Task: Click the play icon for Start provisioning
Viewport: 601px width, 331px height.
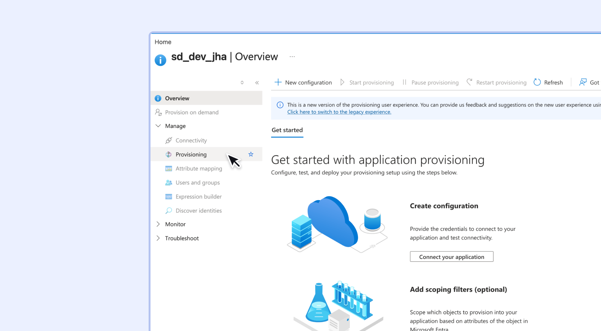Action: (342, 82)
